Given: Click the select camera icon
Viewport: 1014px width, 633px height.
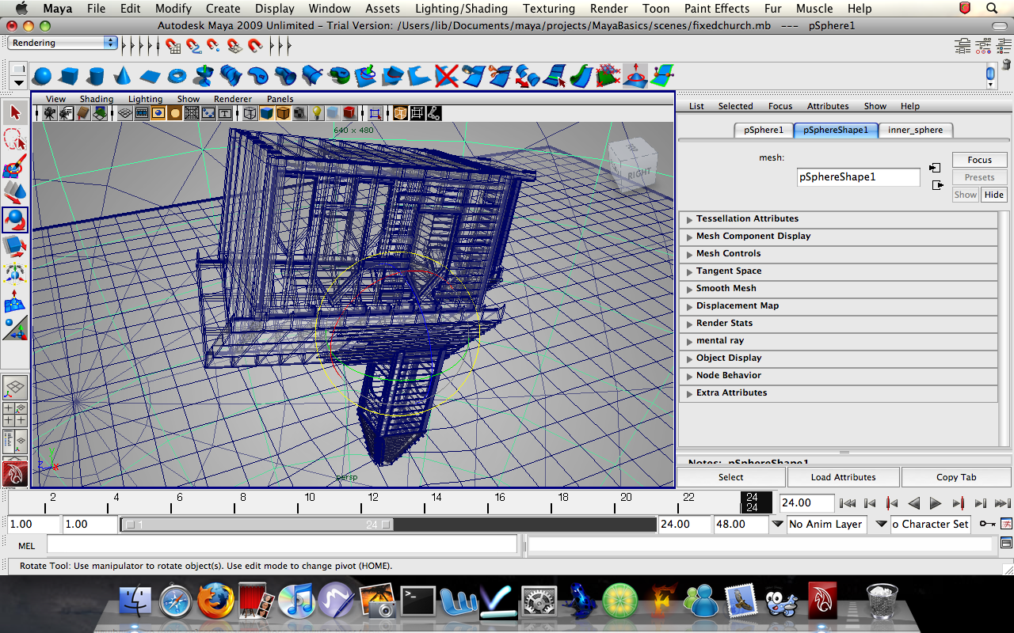Looking at the screenshot, I should 50,113.
